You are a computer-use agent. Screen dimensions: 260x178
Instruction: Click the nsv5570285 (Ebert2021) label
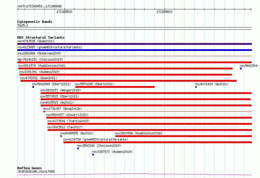pyautogui.click(x=94, y=84)
